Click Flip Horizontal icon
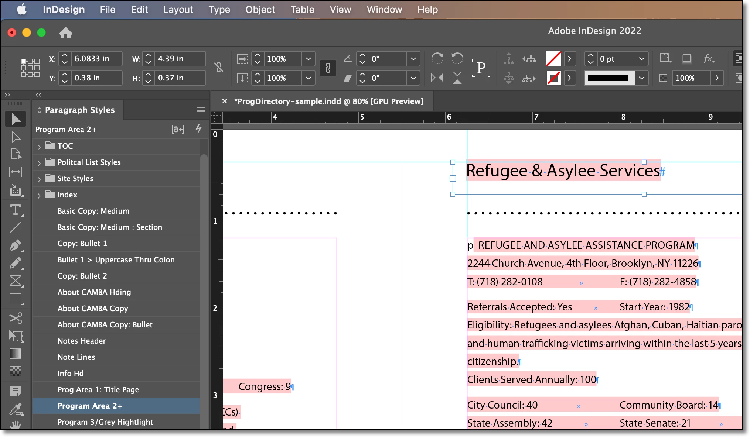This screenshot has width=750, height=437. (x=437, y=78)
